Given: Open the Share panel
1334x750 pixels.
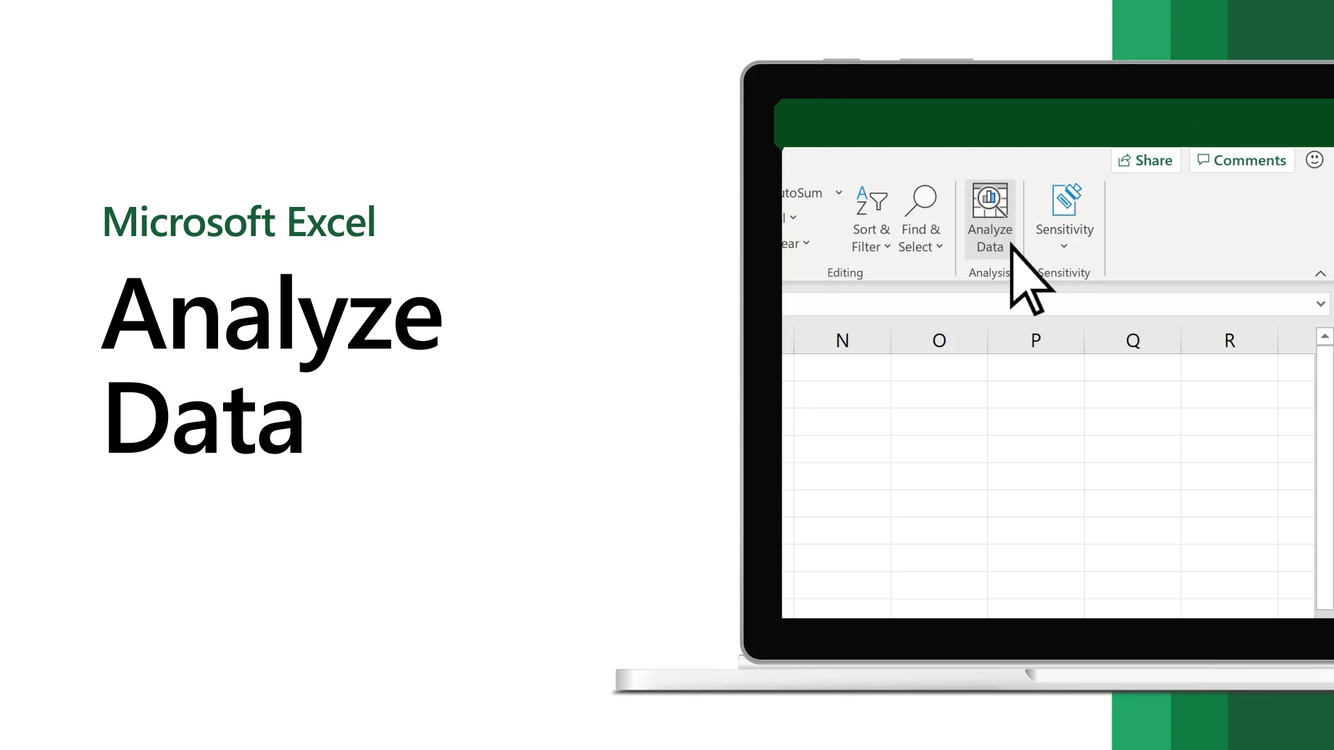Looking at the screenshot, I should (1145, 159).
